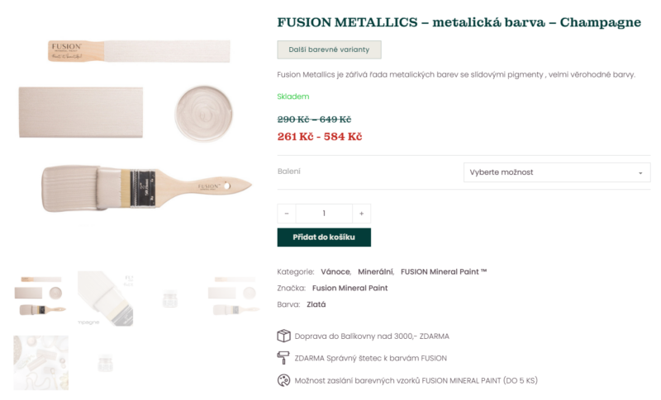Image resolution: width=661 pixels, height=400 pixels.
Task: Visit the Značka 'Fusion Mineral Paint' brand link
Action: [x=350, y=288]
